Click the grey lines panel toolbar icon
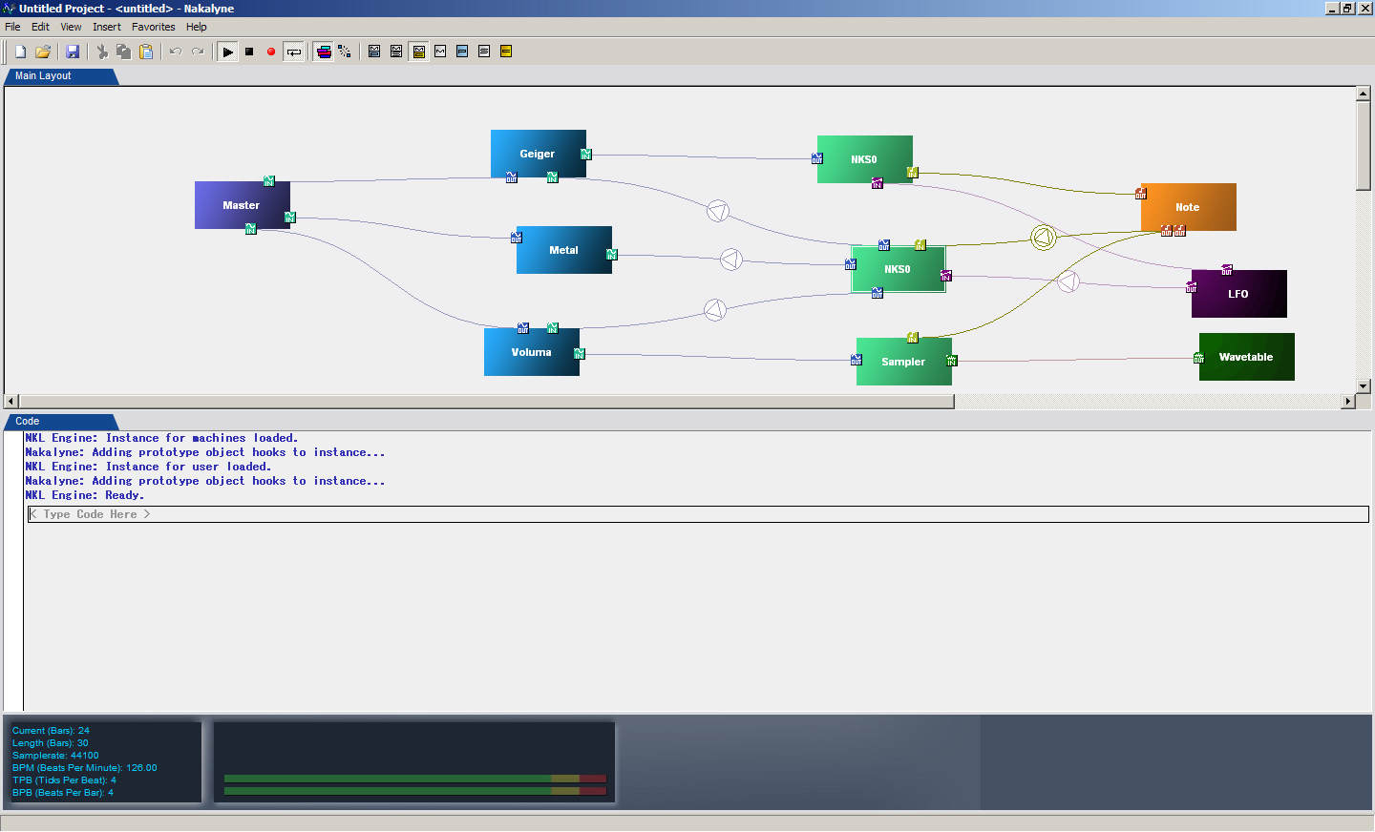 (x=484, y=52)
